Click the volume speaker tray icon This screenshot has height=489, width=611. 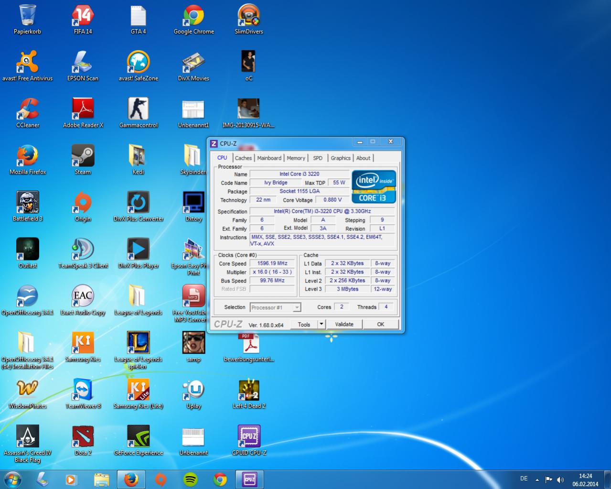560,479
